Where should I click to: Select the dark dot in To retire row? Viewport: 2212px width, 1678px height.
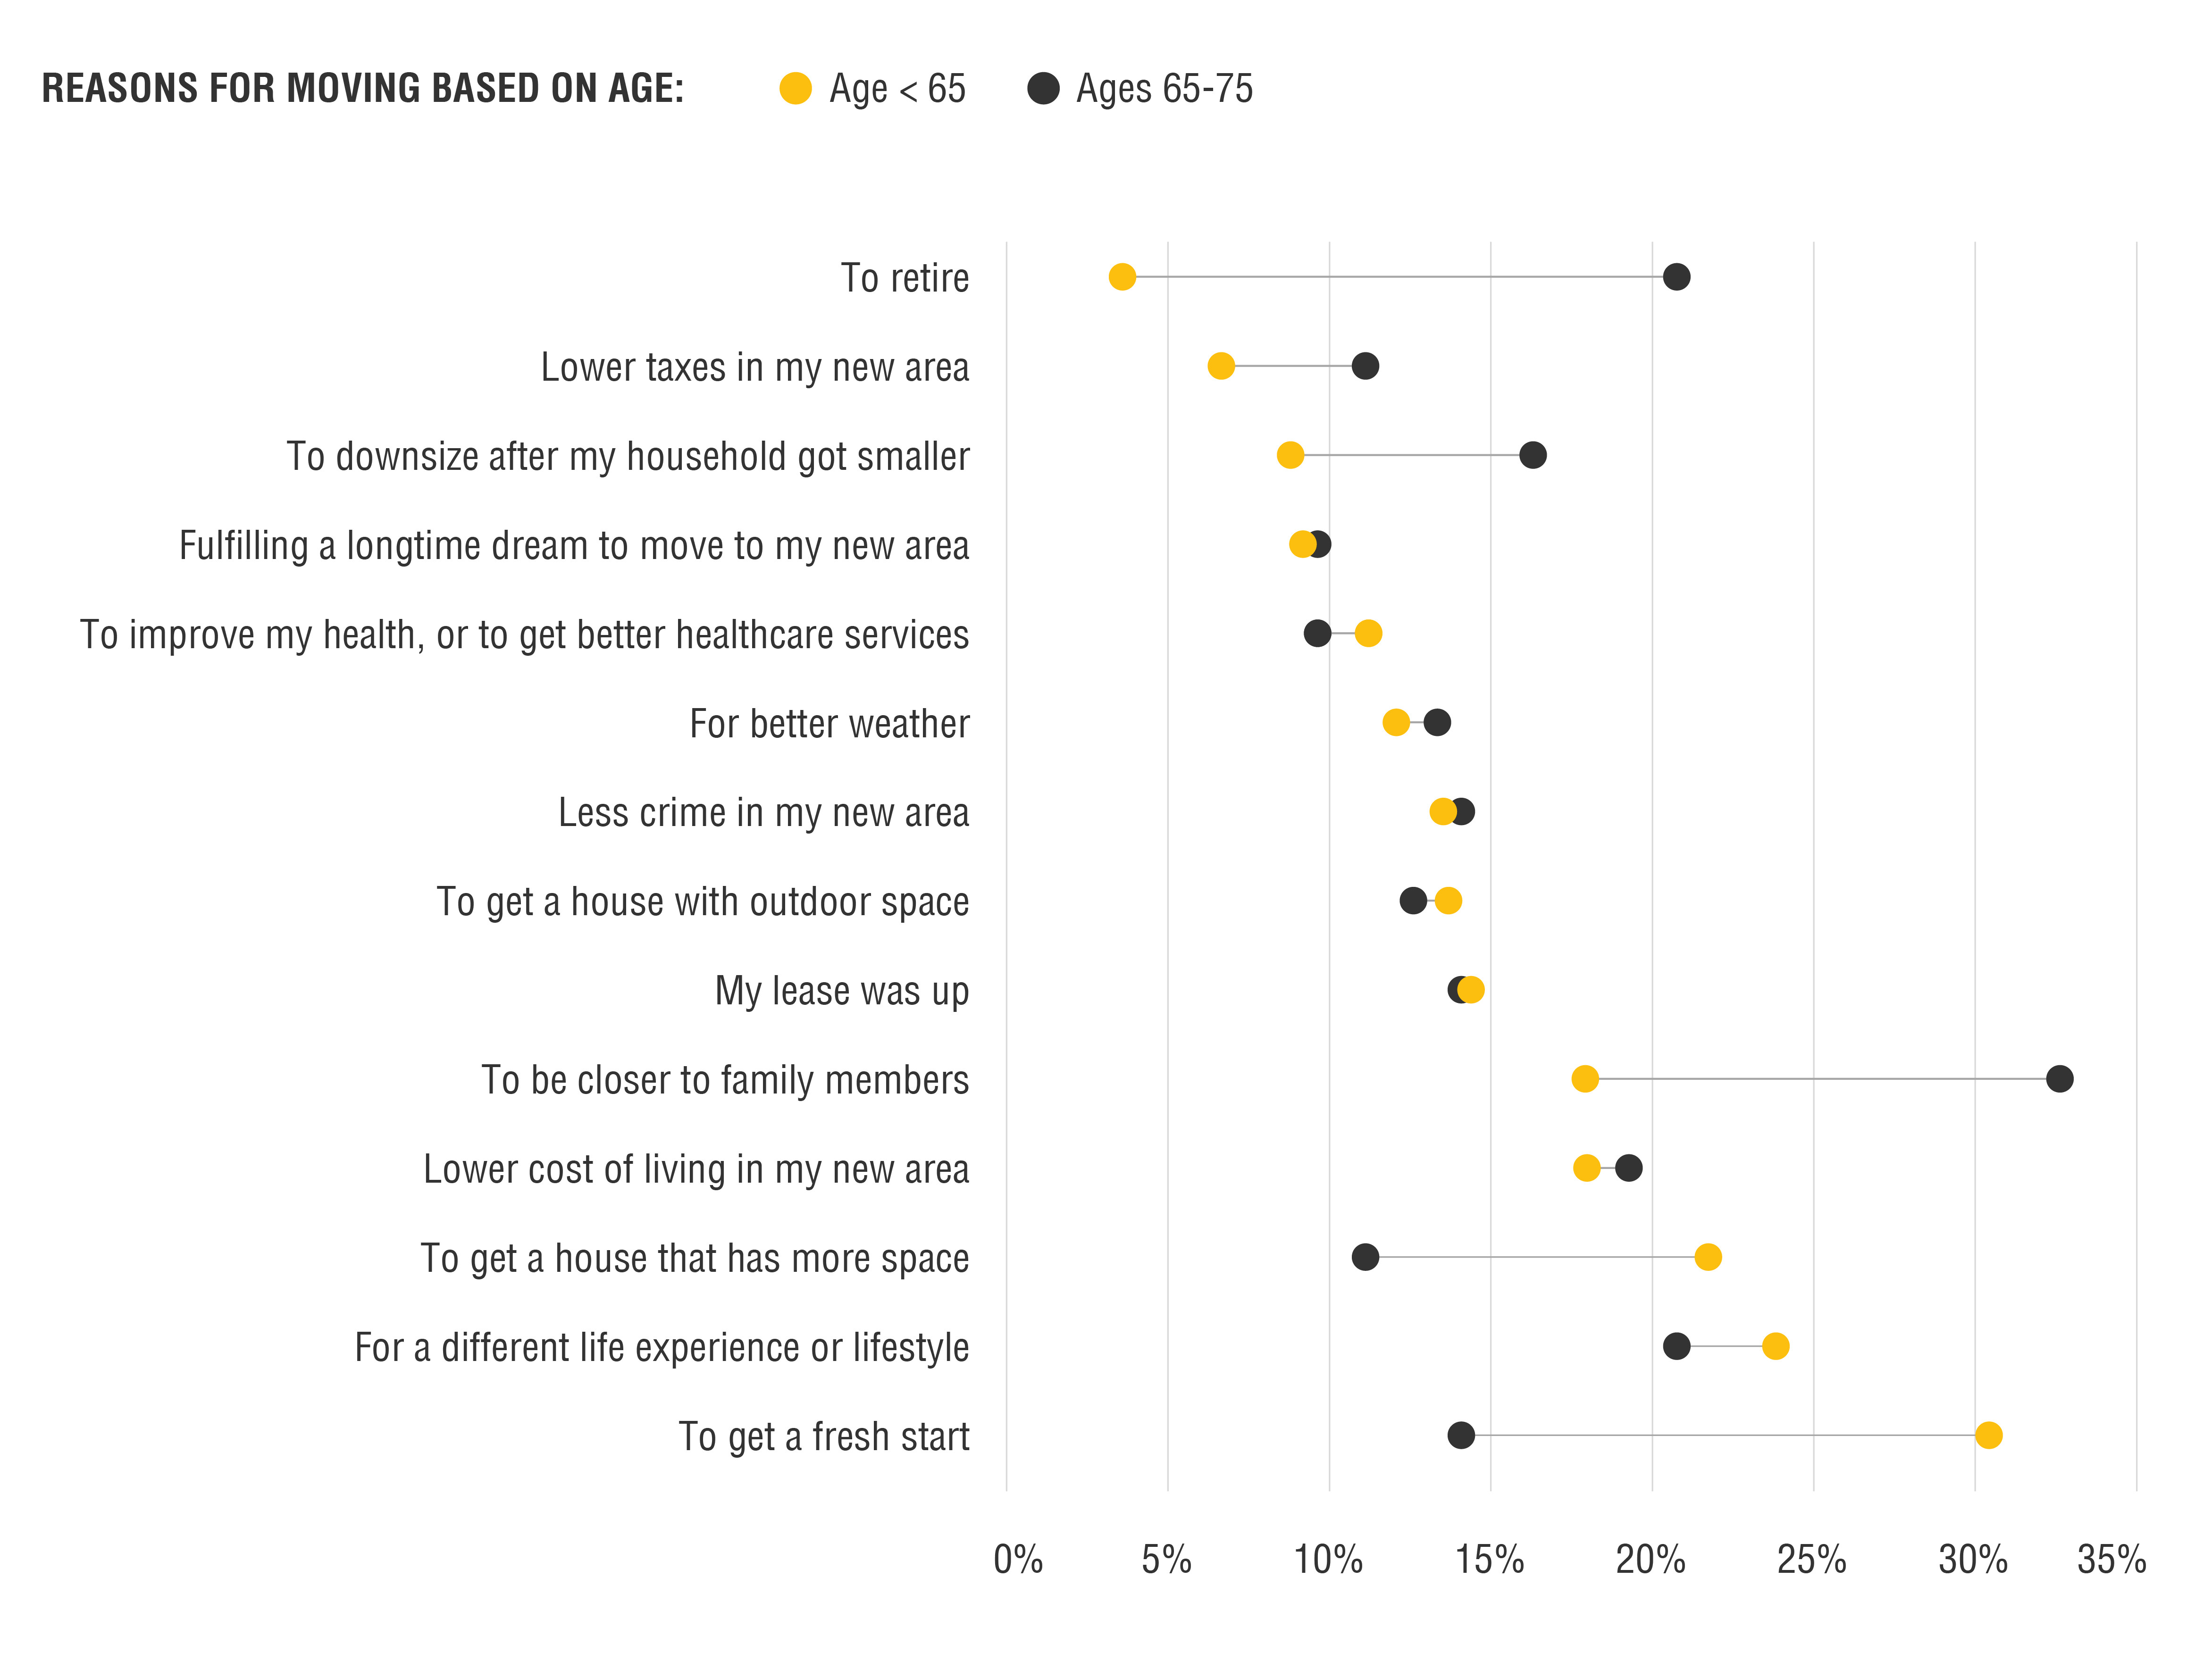(1676, 277)
